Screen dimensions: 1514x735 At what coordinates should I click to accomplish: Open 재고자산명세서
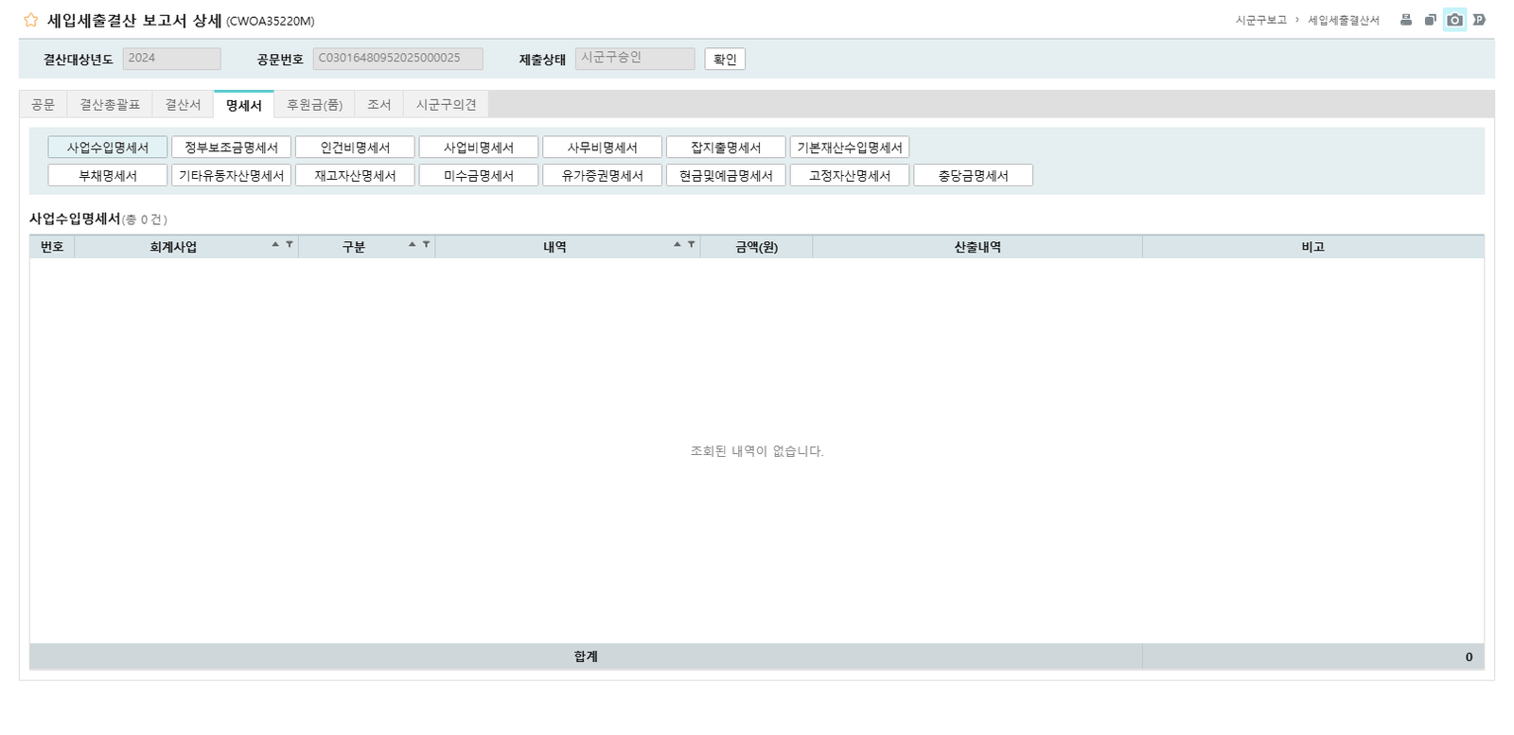(355, 176)
